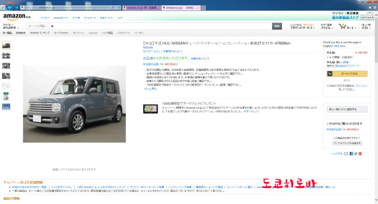
Task: Open the 出品サービス link
Action: tap(106, 18)
